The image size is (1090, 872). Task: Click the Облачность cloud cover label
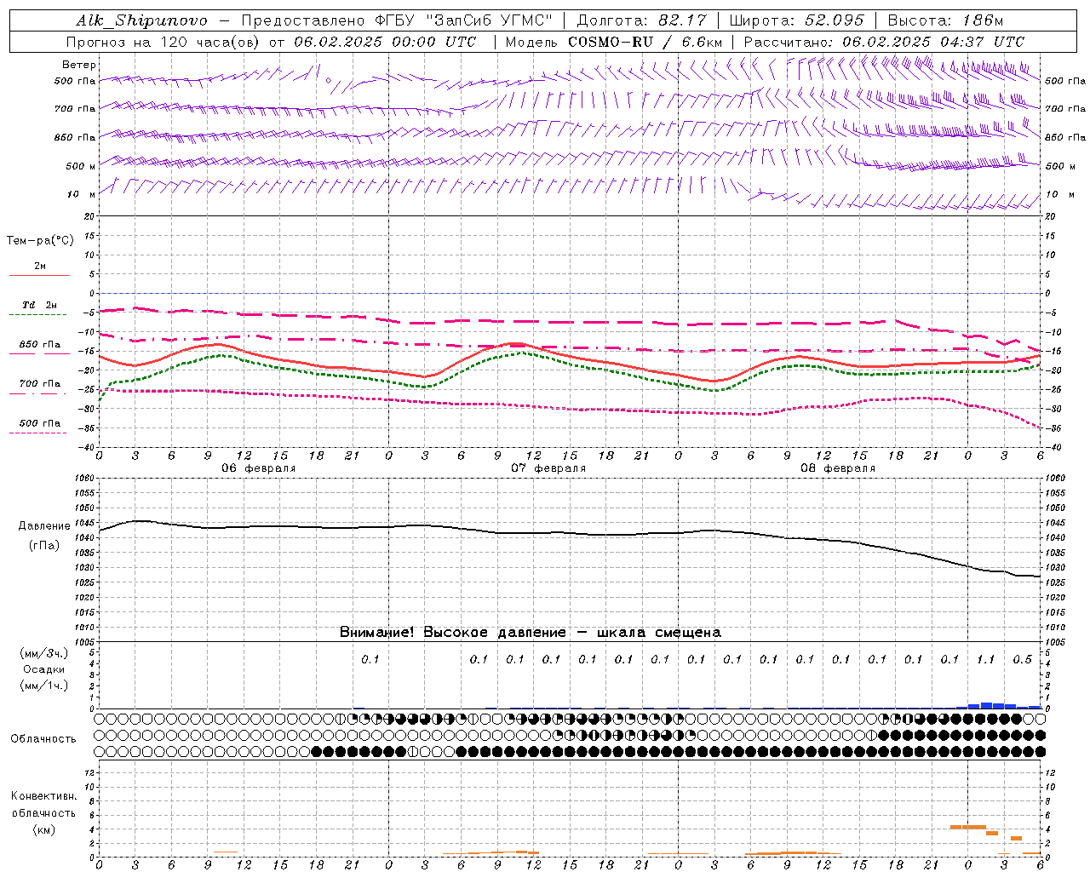click(43, 739)
